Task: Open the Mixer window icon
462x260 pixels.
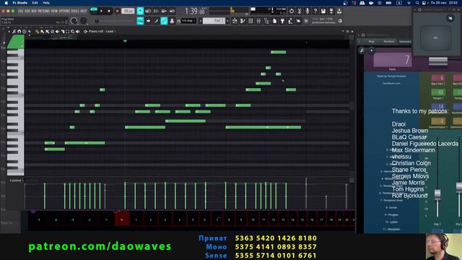Action: [258, 21]
